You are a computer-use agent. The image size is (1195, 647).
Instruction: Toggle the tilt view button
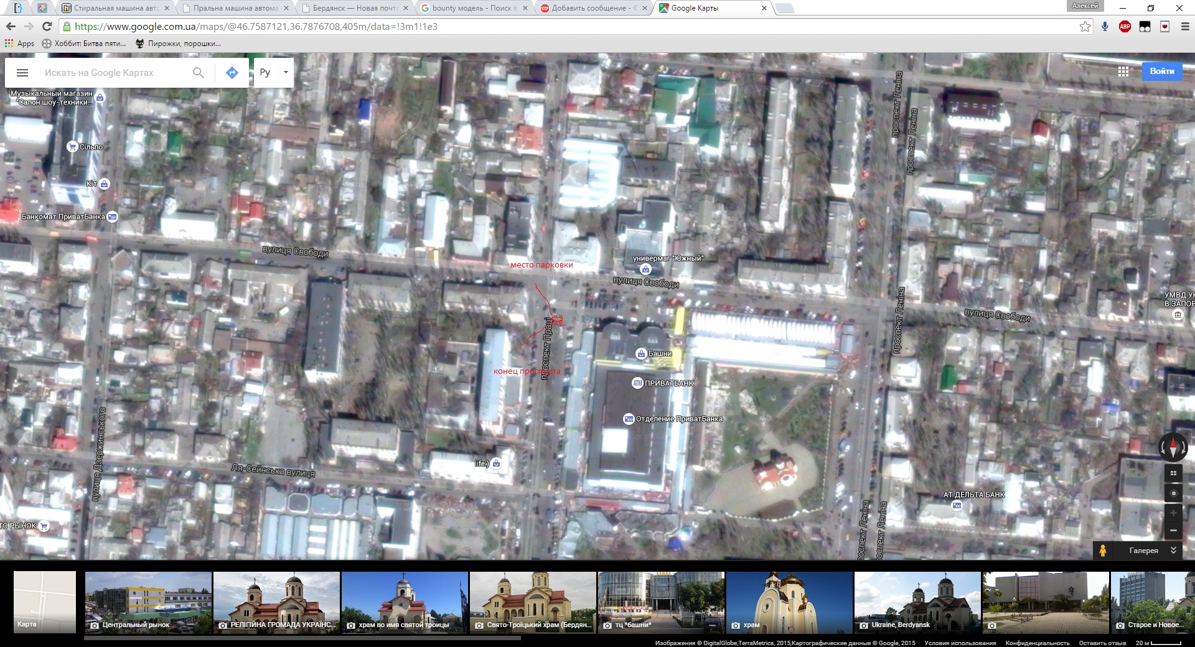1173,473
